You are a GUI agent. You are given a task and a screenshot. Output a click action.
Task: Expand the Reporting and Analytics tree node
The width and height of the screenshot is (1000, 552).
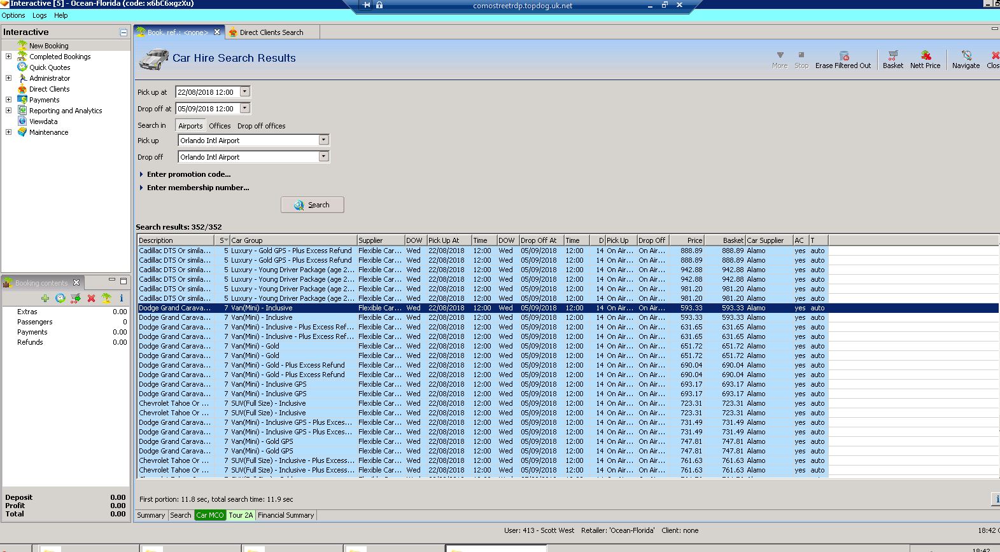point(8,111)
